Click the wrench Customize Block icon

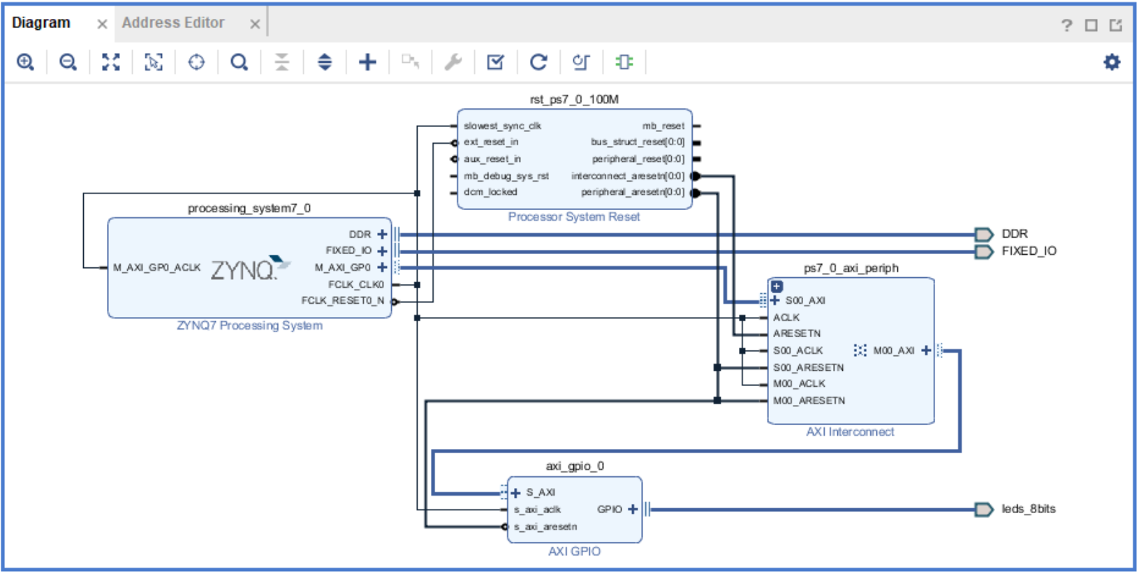[x=453, y=62]
